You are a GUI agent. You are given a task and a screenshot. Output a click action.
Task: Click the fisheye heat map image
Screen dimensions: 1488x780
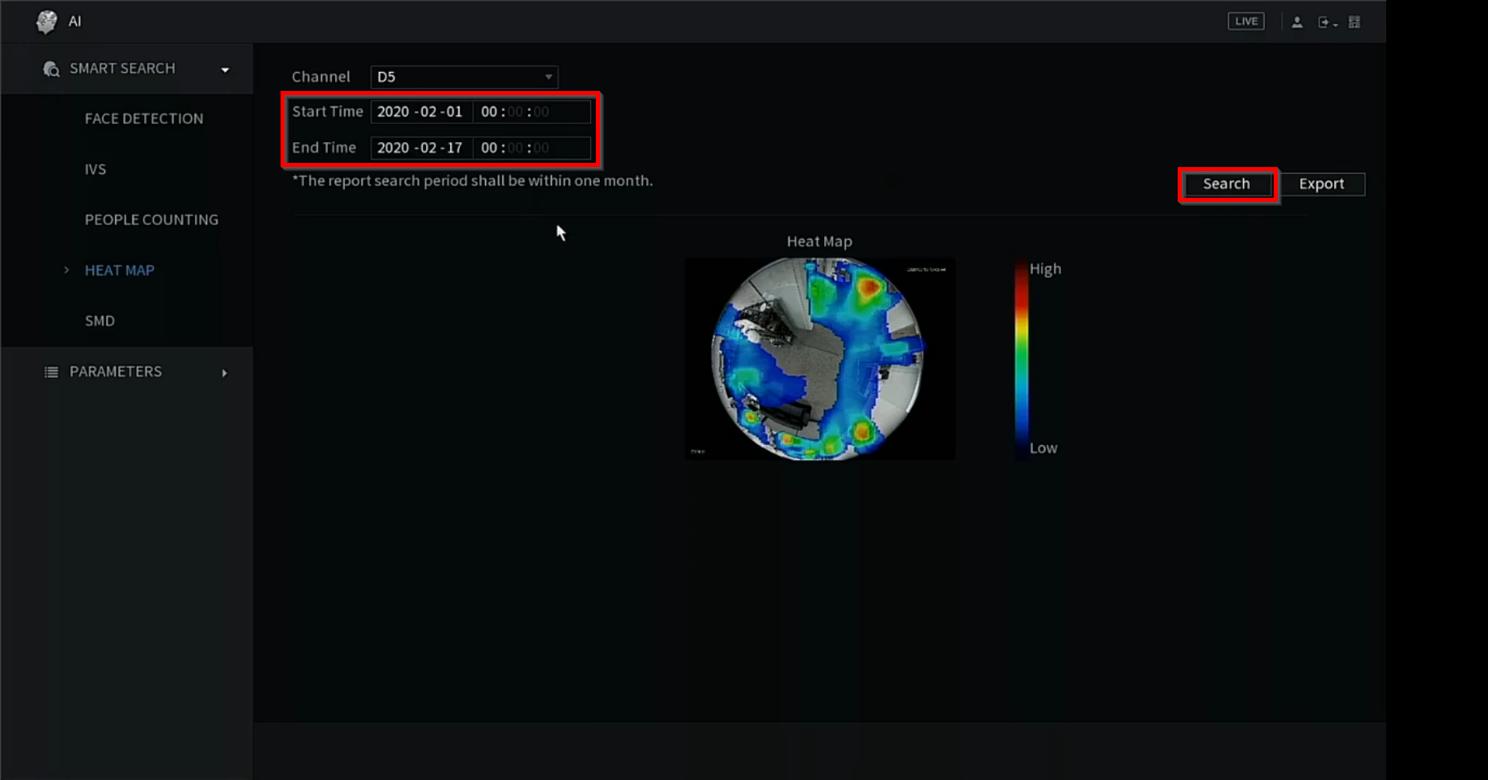tap(819, 358)
